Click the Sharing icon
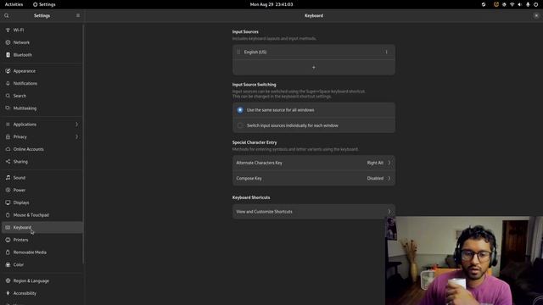 pyautogui.click(x=8, y=162)
